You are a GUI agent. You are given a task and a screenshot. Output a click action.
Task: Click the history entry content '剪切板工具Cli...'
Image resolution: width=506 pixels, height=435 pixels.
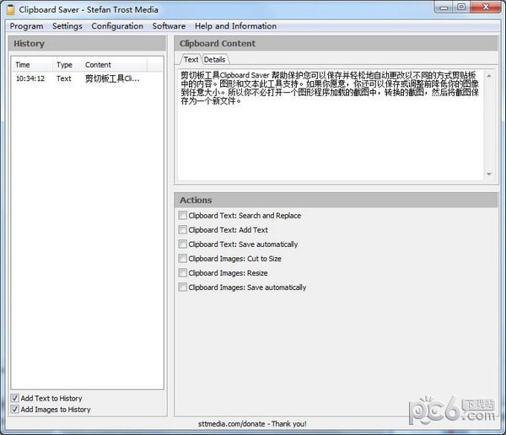(112, 78)
